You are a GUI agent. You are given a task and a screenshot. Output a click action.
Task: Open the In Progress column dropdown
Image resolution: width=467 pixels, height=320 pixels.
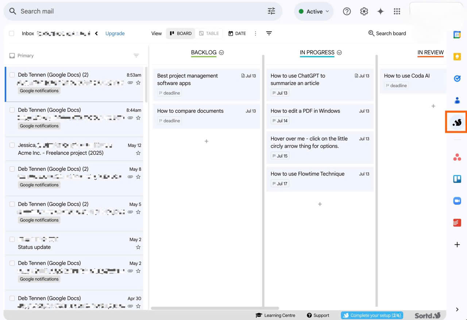[x=339, y=53]
